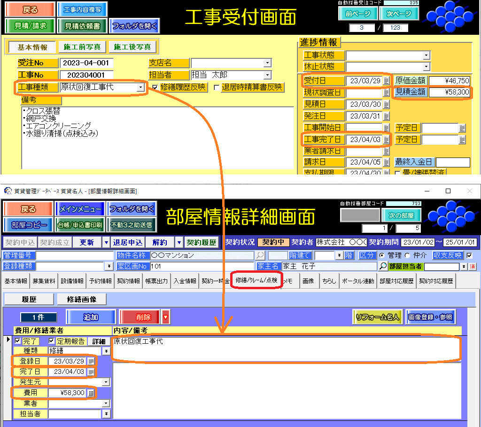The width and height of the screenshot is (481, 427).
Task: Click the calendar icon next to 登録日
Action: point(91,361)
